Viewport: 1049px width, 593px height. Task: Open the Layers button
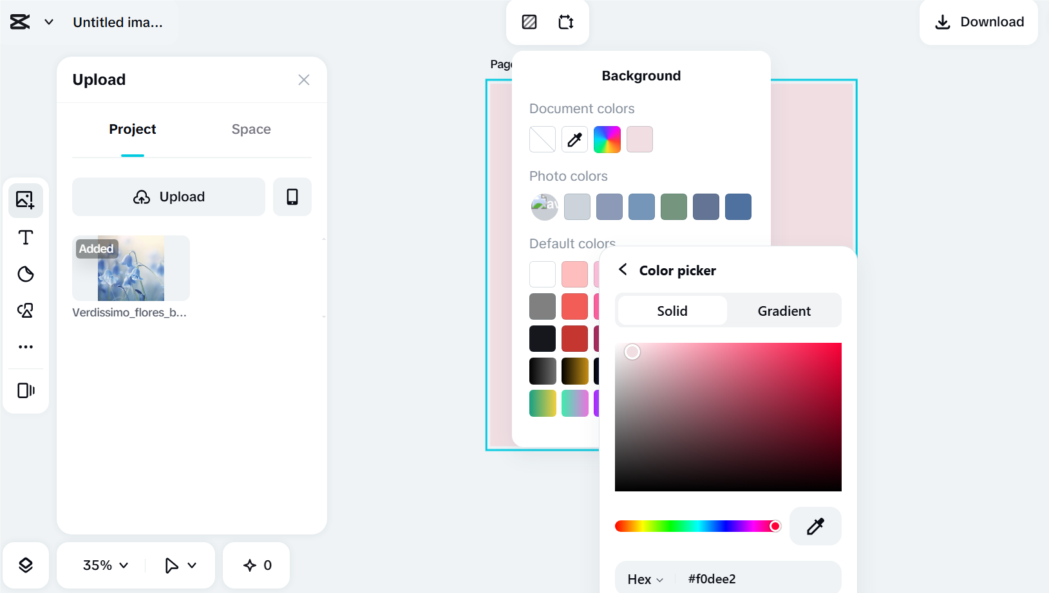click(26, 565)
